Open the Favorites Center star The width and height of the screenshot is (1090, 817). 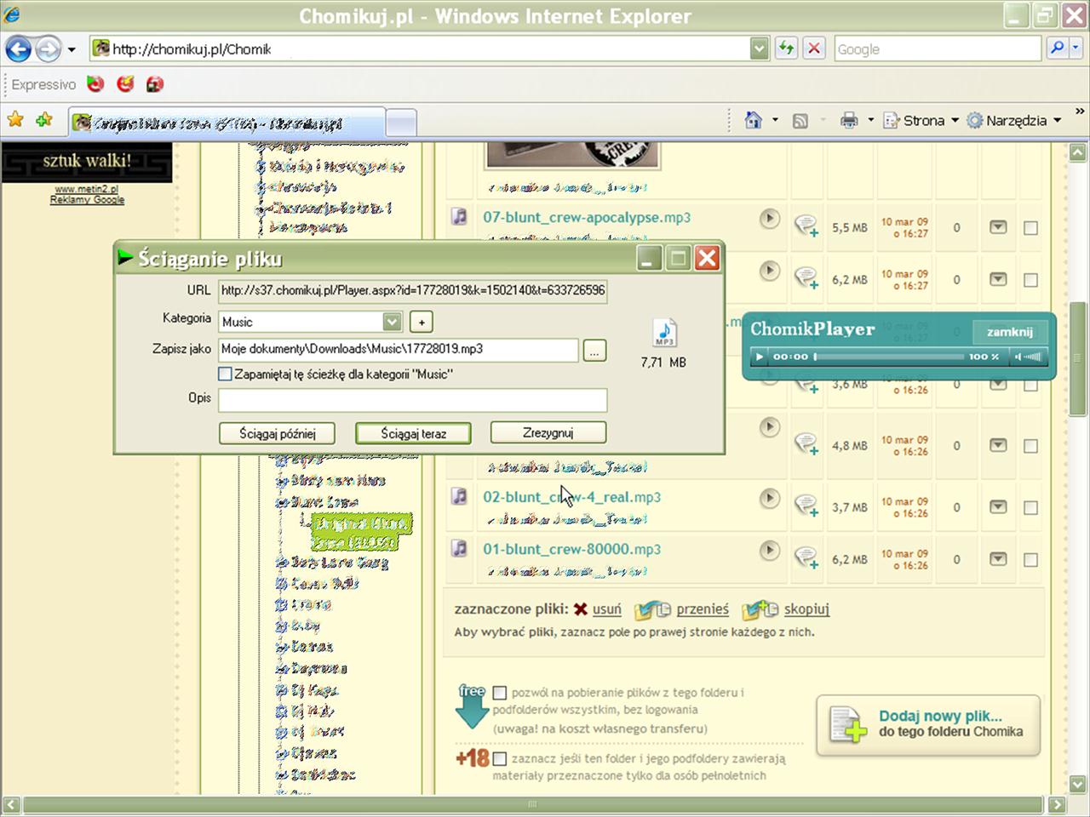point(15,120)
